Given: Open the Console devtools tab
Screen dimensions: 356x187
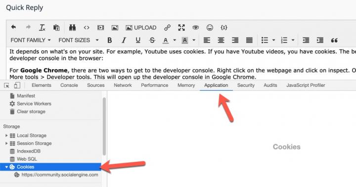Looking at the screenshot, I should pyautogui.click(x=69, y=85).
